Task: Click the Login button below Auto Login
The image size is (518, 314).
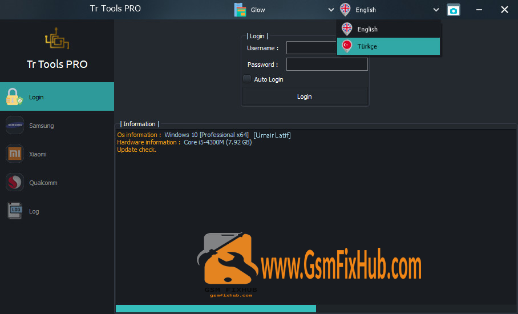Action: [x=305, y=96]
